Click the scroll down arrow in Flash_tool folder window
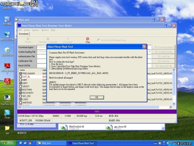 click(x=163, y=128)
